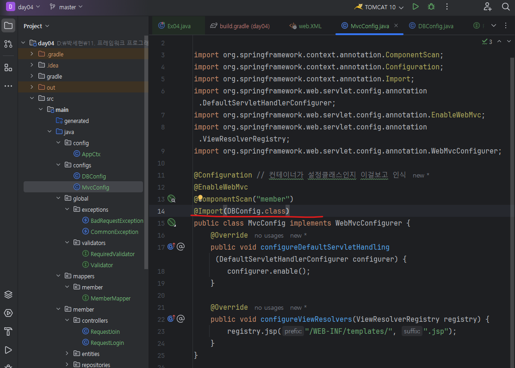Open MemberMapper in project tree

click(110, 298)
